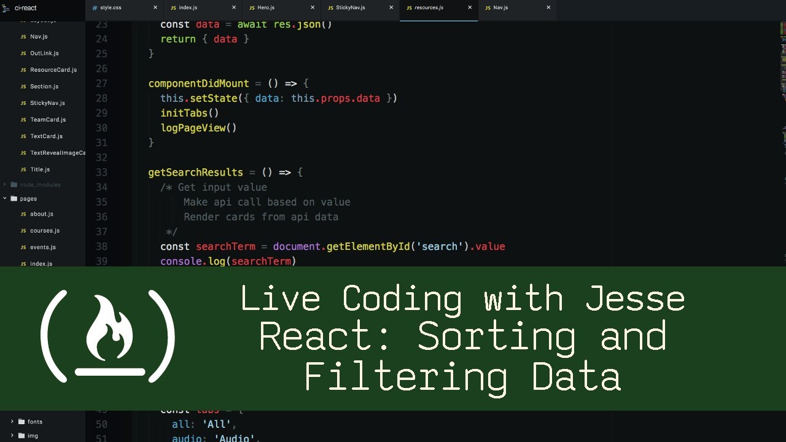Click on 'console.log' on line 39
This screenshot has height=442, width=786.
point(193,261)
